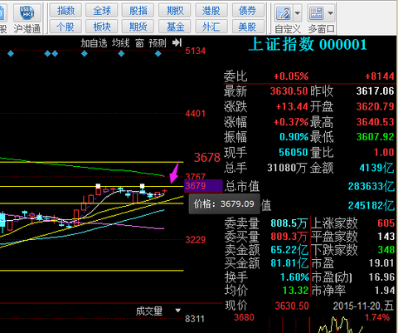Click the 总手 value 31080万
Viewport: 398px width, 333px height.
[287, 168]
